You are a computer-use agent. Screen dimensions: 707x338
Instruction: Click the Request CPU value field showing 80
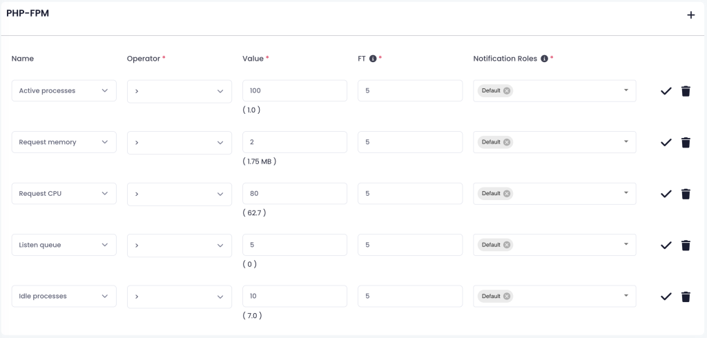coord(295,193)
